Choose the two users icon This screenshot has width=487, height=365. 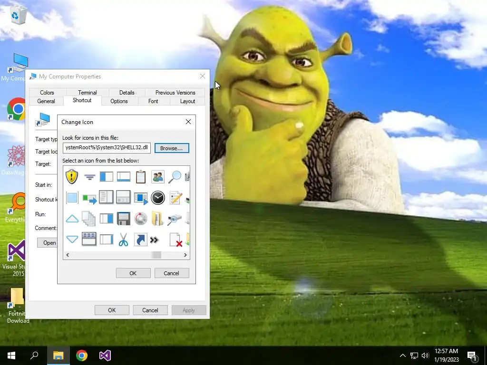tap(158, 177)
